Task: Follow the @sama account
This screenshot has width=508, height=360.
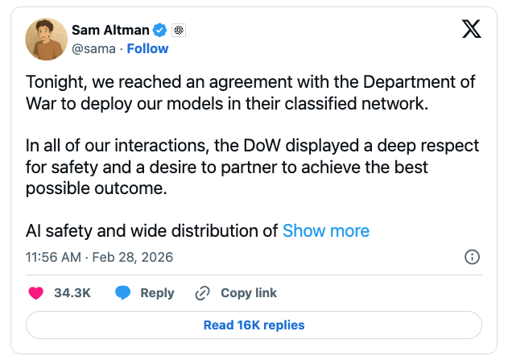Action: coord(147,48)
